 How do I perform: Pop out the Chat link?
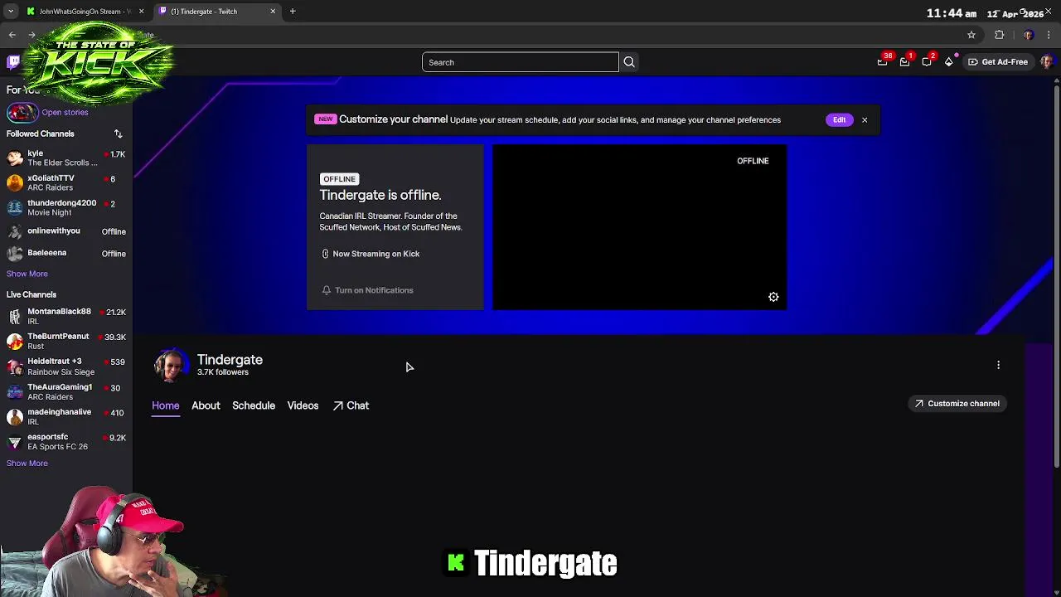pyautogui.click(x=351, y=405)
